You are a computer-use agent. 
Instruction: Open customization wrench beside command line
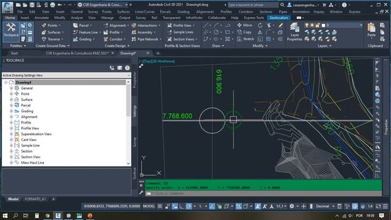click(141, 193)
